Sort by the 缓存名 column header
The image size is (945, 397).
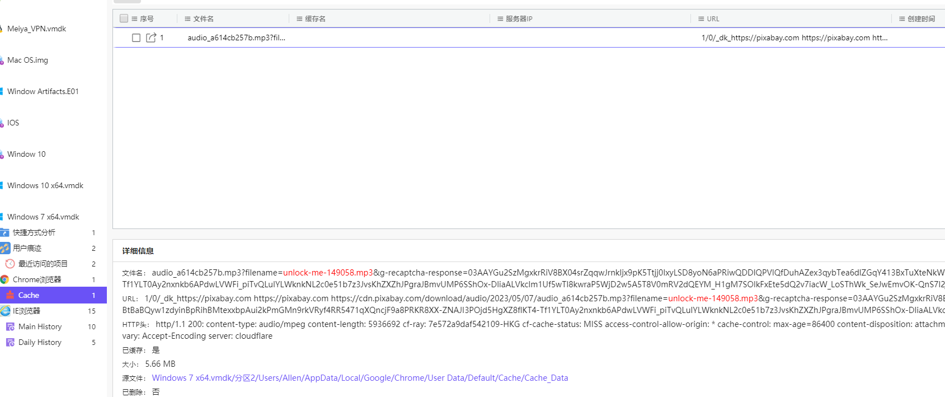(x=315, y=18)
